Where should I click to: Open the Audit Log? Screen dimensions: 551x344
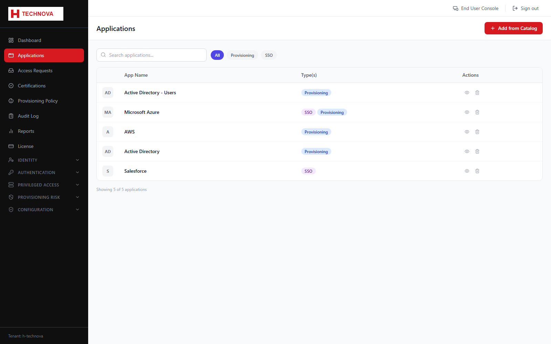tap(44, 116)
